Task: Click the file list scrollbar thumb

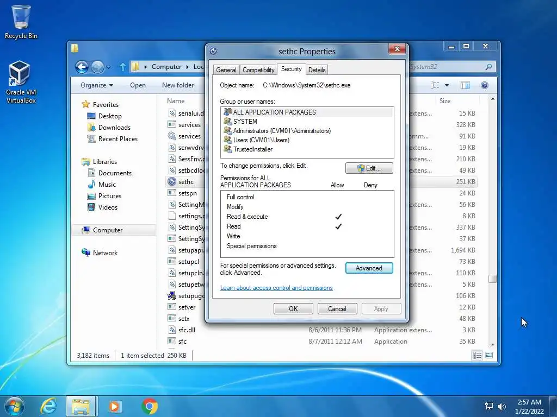Action: (492, 279)
